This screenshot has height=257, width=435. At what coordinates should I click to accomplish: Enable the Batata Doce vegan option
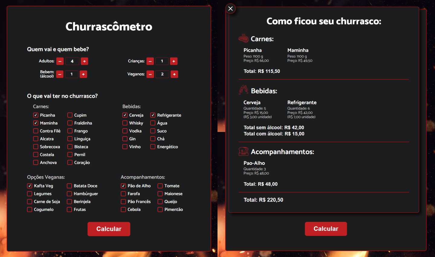[x=69, y=186]
